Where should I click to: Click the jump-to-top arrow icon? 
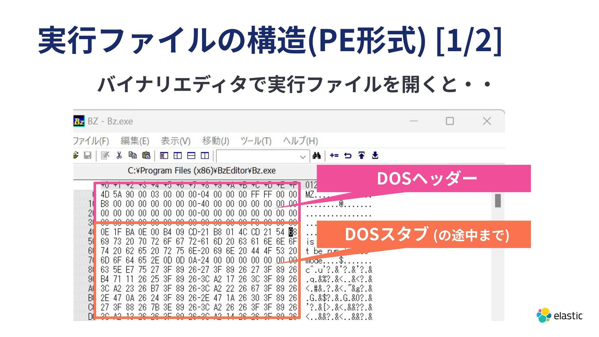click(x=361, y=155)
